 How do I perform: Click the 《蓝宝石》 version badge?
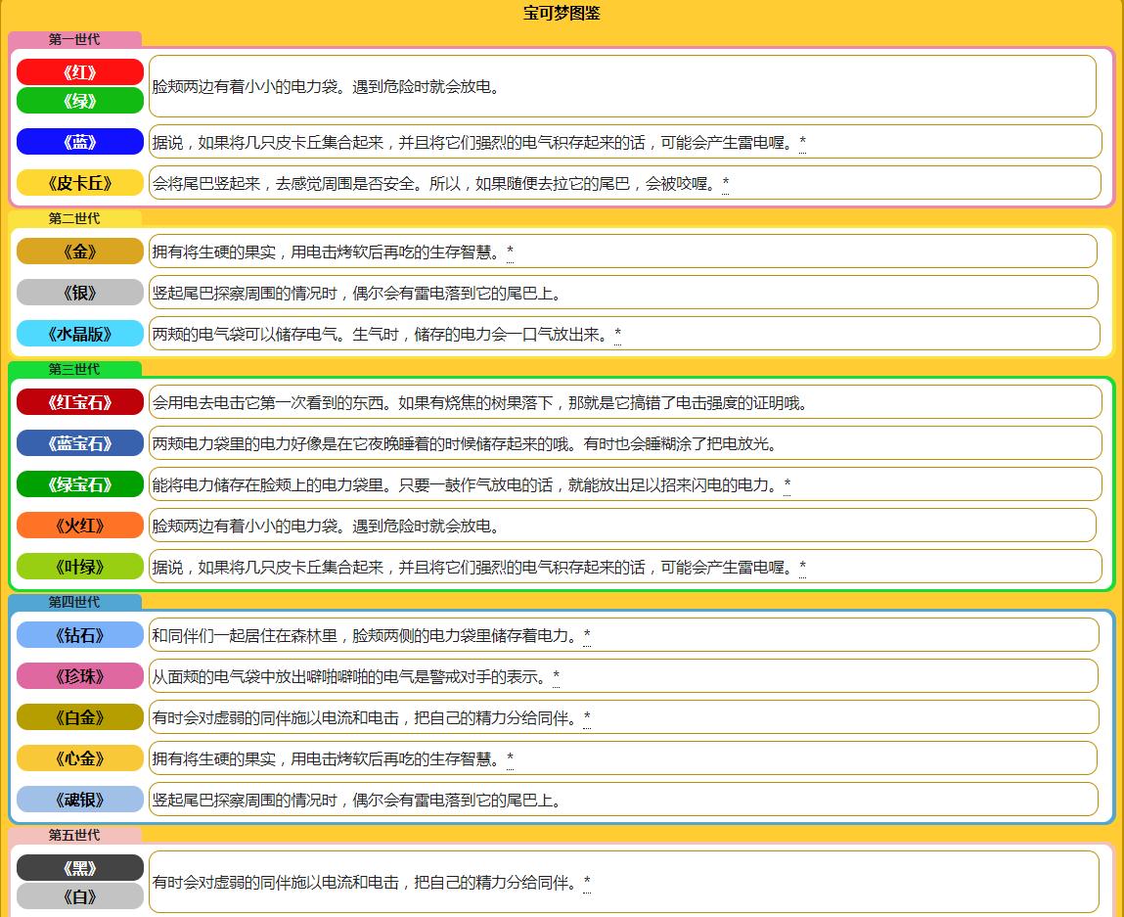coord(79,442)
